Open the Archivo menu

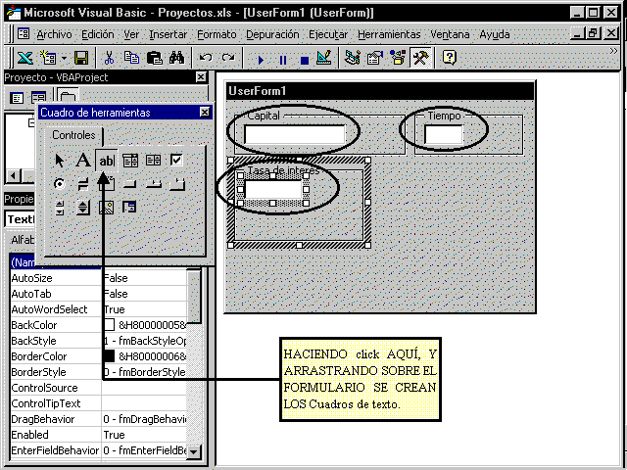(x=55, y=35)
